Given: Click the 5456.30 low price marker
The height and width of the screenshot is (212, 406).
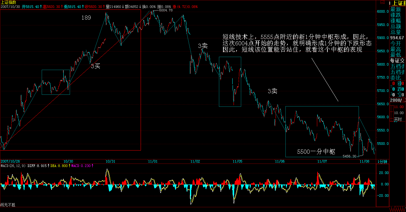Looking at the screenshot, I should coord(349,156).
